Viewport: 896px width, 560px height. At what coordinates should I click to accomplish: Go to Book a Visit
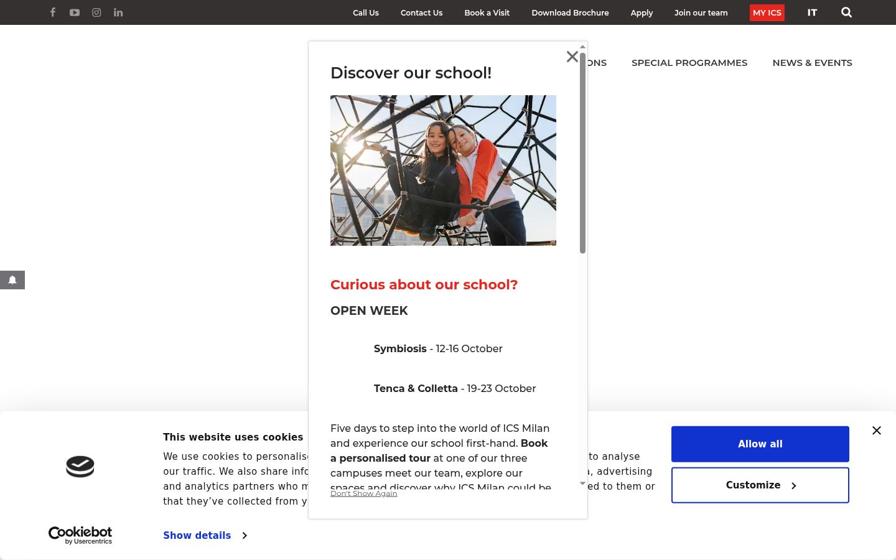[x=487, y=12]
